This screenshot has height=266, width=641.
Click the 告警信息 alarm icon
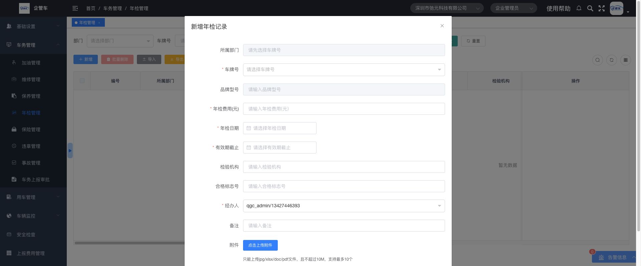point(601,257)
